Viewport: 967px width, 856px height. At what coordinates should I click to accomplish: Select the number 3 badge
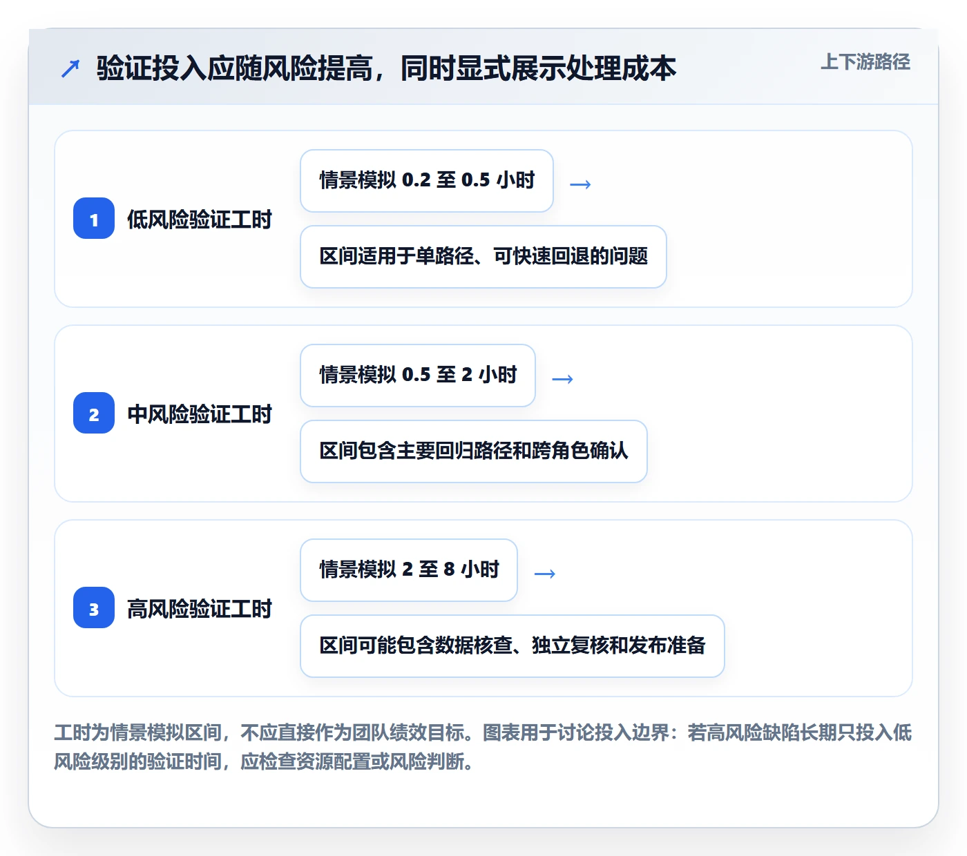click(x=94, y=607)
